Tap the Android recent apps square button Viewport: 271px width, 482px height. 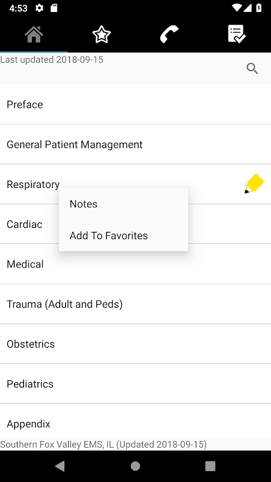[210, 466]
